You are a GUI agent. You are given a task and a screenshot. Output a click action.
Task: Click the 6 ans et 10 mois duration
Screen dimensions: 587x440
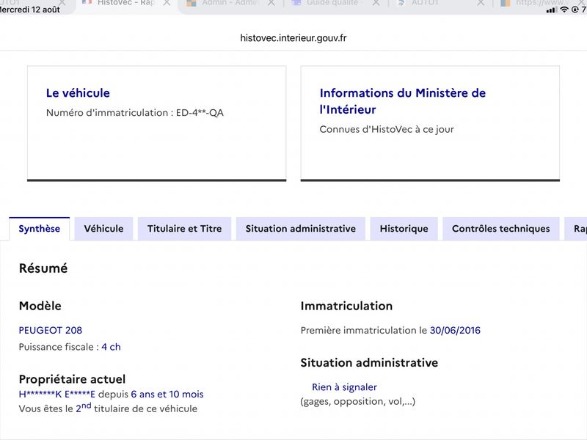(167, 395)
